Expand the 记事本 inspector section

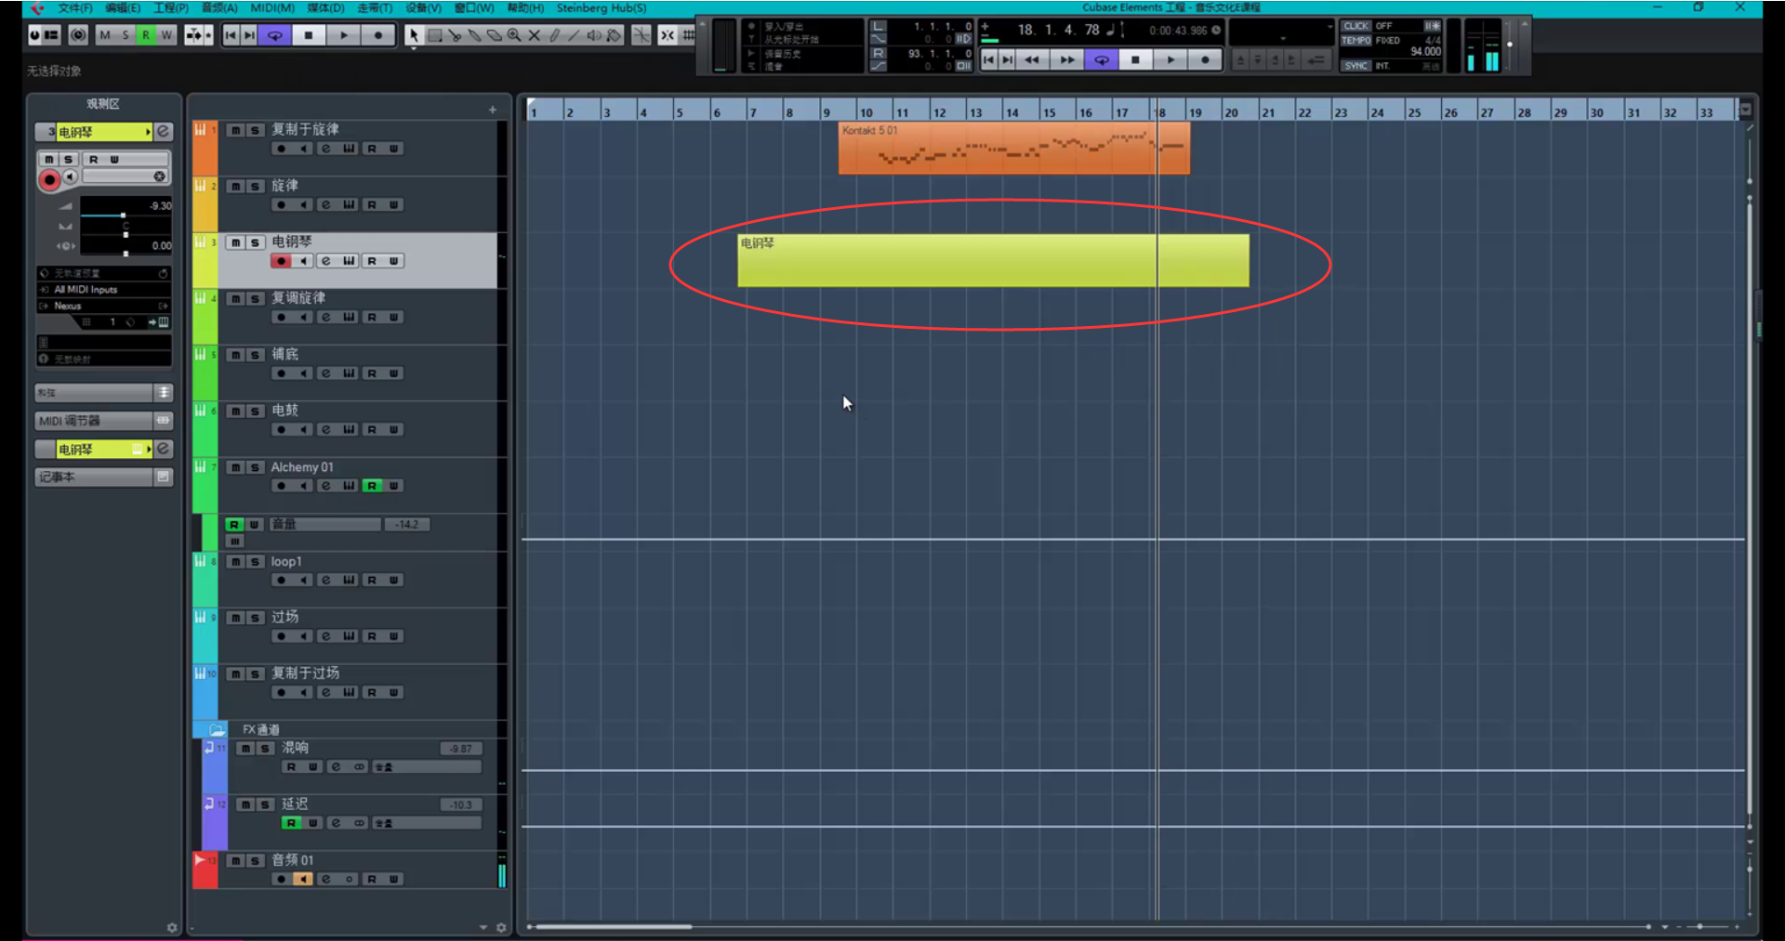[103, 477]
